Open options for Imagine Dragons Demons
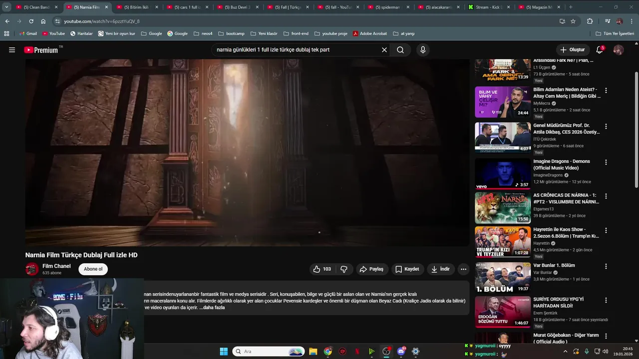Viewport: 639px width, 359px height. [606, 163]
